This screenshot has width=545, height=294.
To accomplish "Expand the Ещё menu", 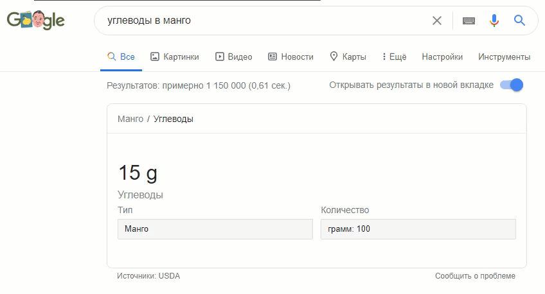I will [394, 57].
